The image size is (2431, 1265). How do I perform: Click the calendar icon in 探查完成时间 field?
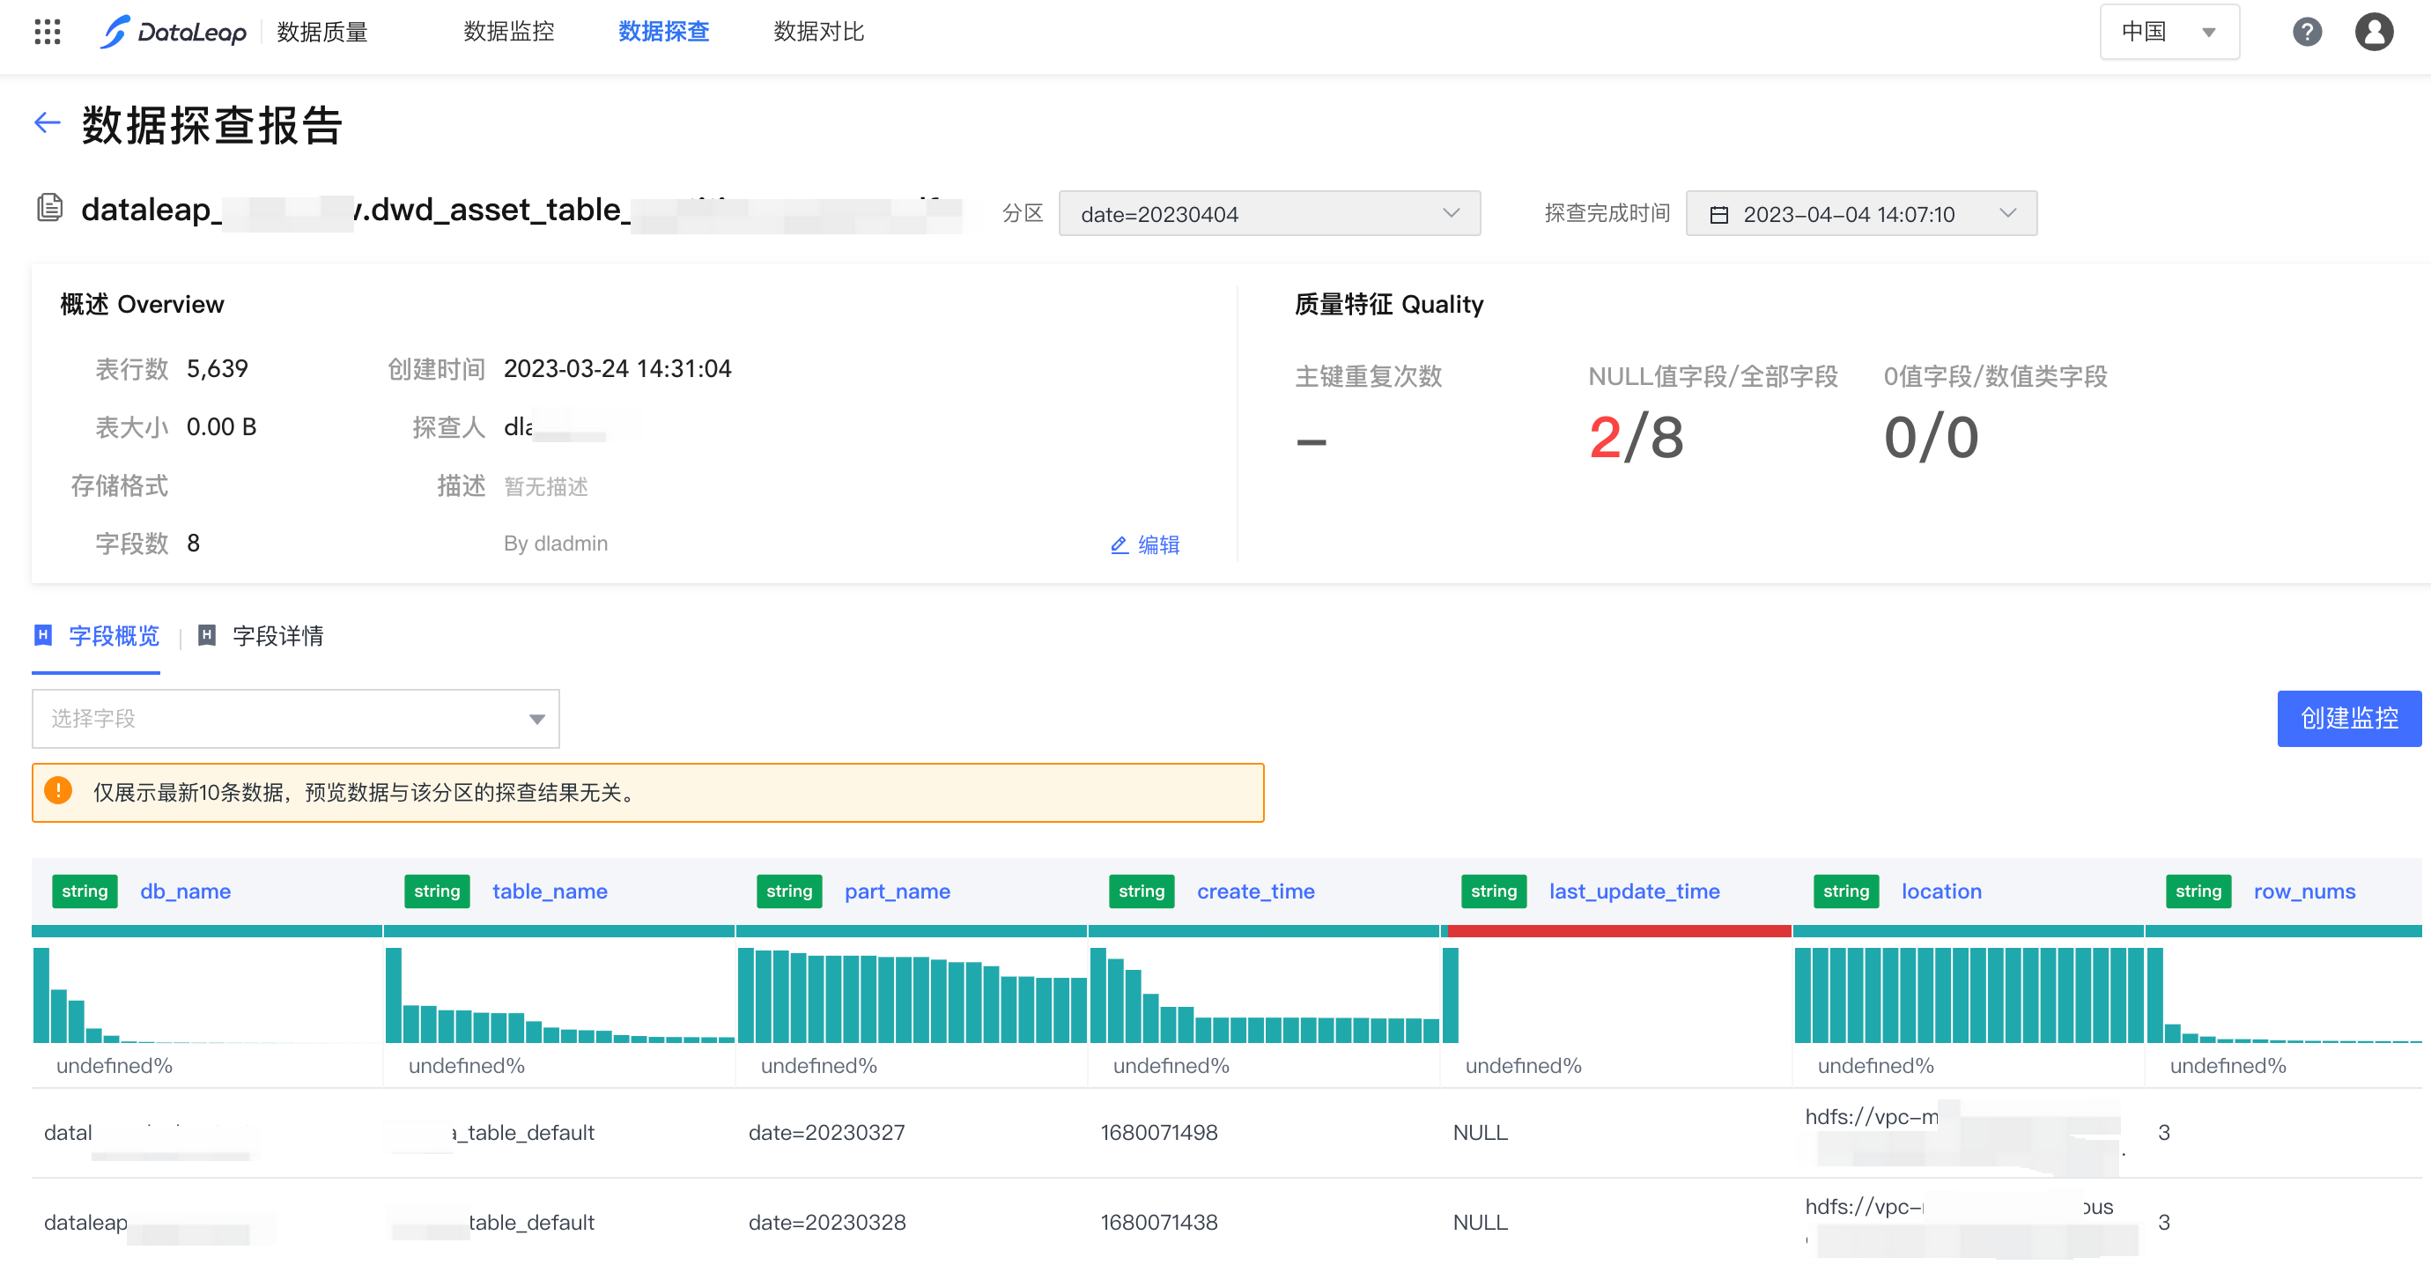coord(1718,215)
